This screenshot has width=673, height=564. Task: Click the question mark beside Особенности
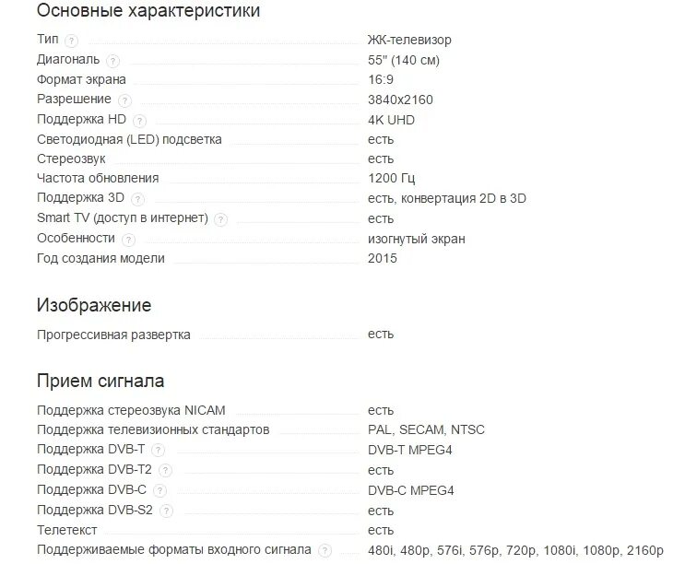tap(128, 240)
